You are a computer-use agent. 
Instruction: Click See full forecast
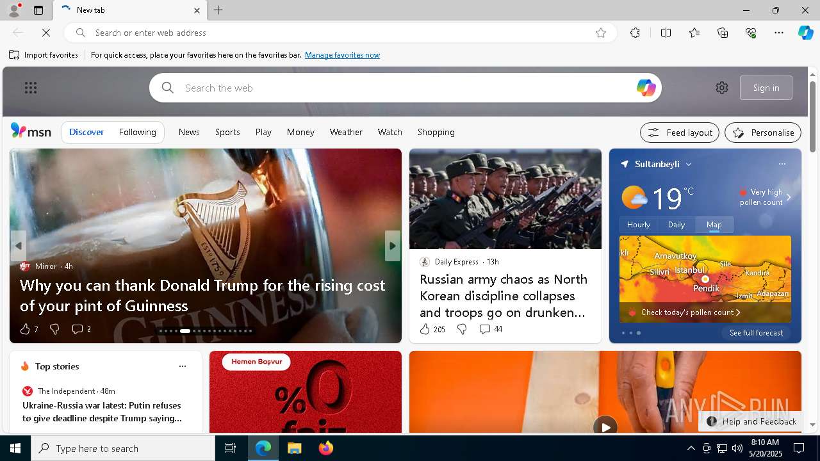756,333
